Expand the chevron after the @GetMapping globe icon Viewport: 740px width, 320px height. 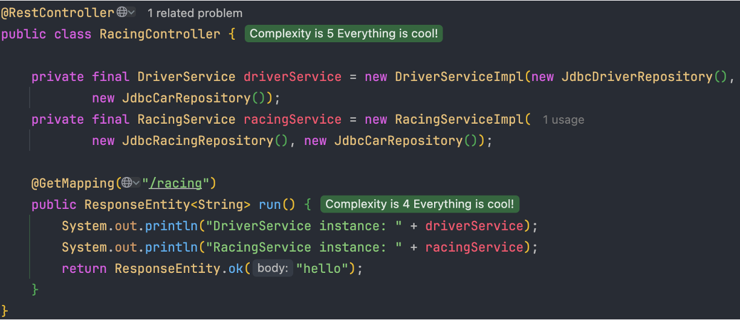[x=136, y=182]
